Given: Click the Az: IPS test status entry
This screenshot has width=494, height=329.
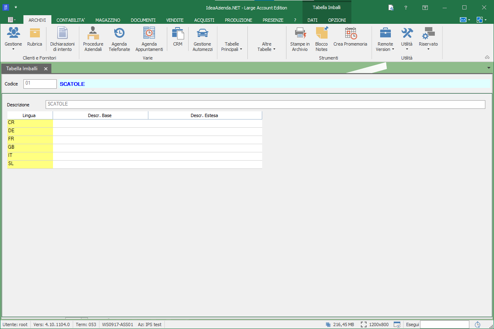Looking at the screenshot, I should pos(150,324).
